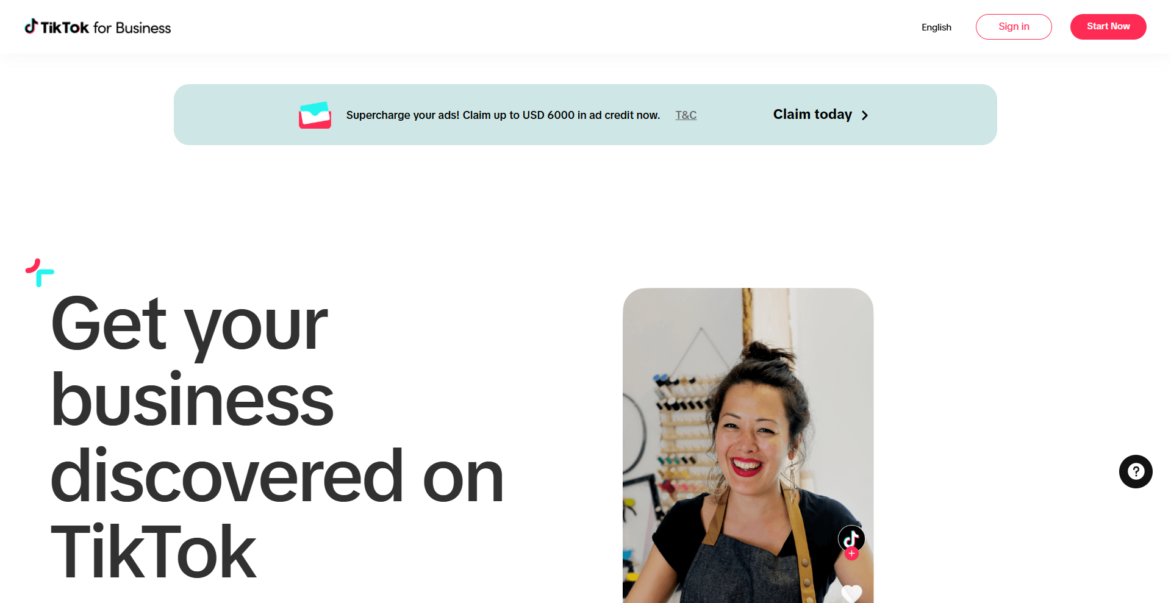Click the ad credit wallet icon in the banner
The height and width of the screenshot is (603, 1171).
coord(315,115)
